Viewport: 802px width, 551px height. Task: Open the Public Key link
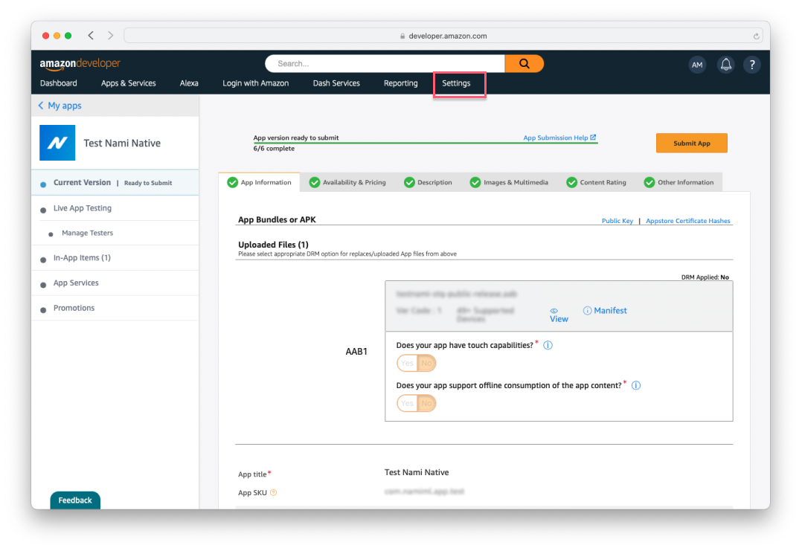click(617, 221)
